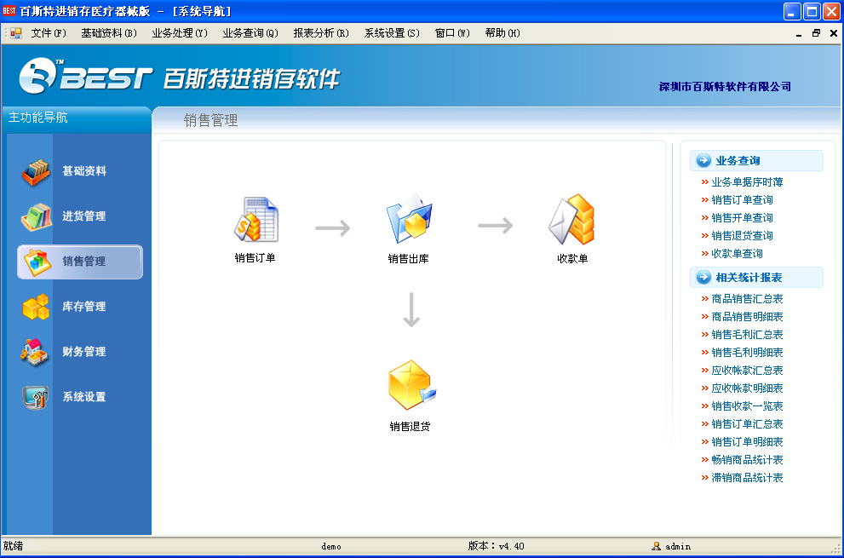Screen dimensions: 844x558
Task: Select 进货管理 label in navigation
Action: coord(84,216)
